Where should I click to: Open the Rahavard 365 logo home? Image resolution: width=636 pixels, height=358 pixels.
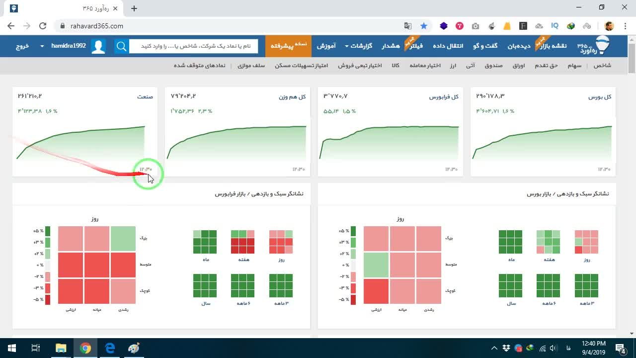[x=594, y=46]
